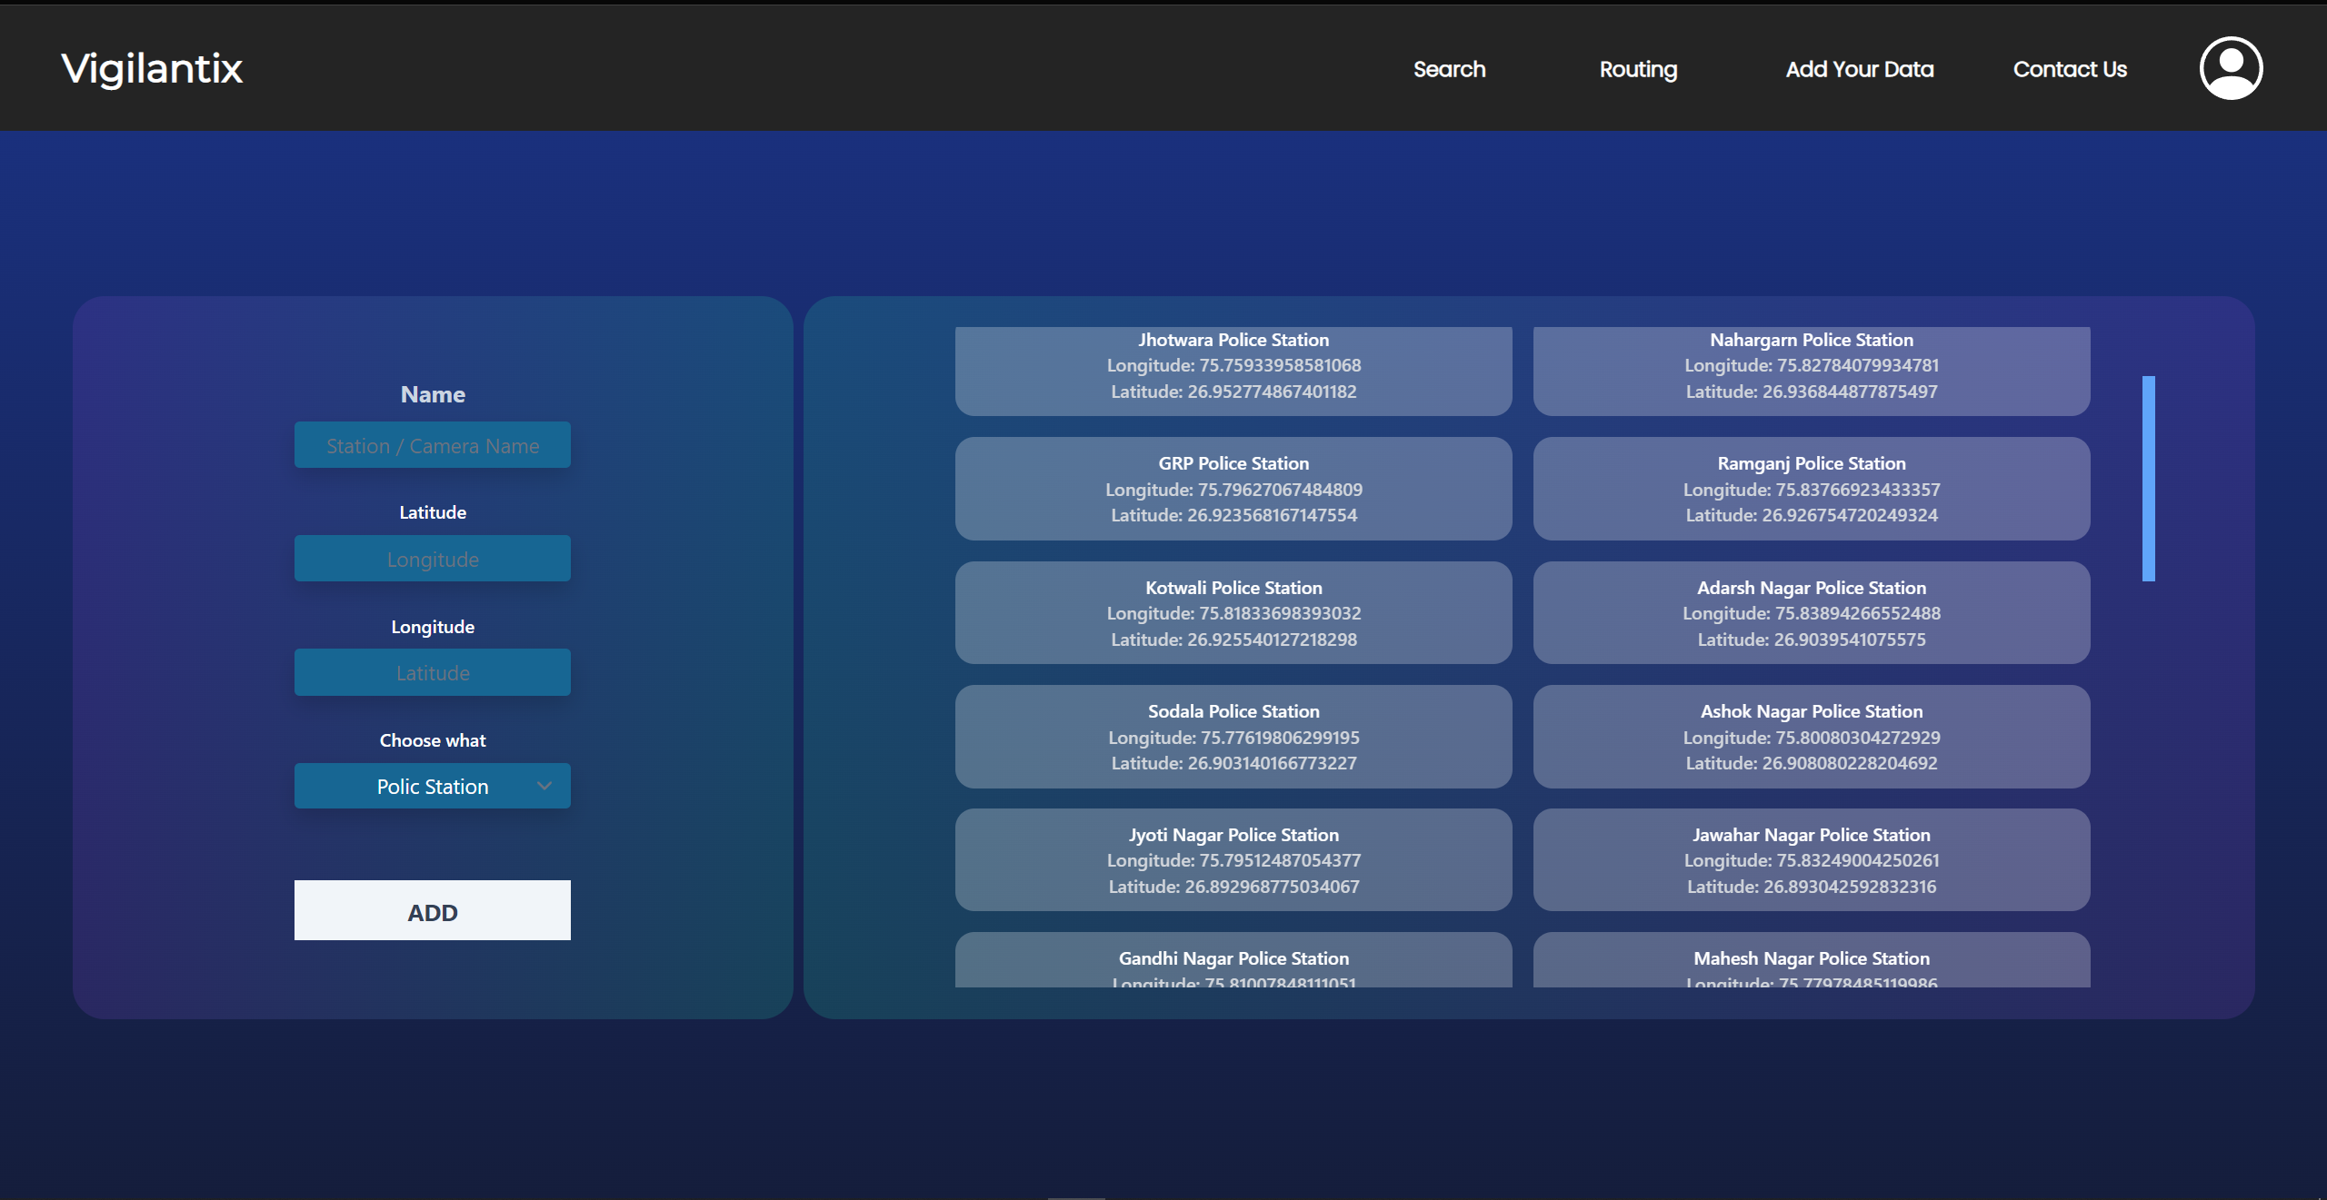Open the user profile avatar icon
This screenshot has height=1200, width=2327.
pyautogui.click(x=2230, y=68)
